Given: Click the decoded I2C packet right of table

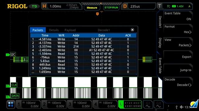Looking at the screenshot, I should coord(147,60).
